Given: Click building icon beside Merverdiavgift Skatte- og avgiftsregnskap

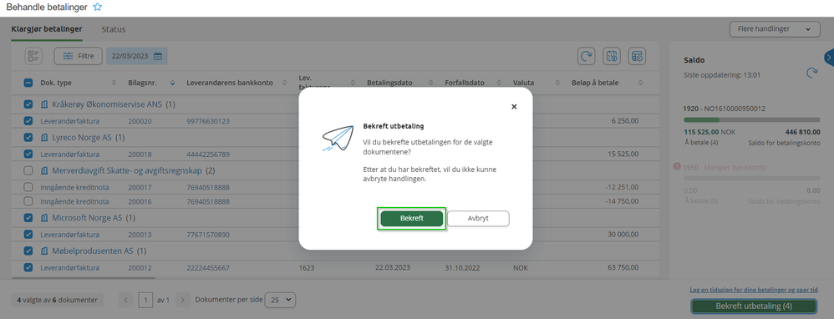Looking at the screenshot, I should pos(44,170).
